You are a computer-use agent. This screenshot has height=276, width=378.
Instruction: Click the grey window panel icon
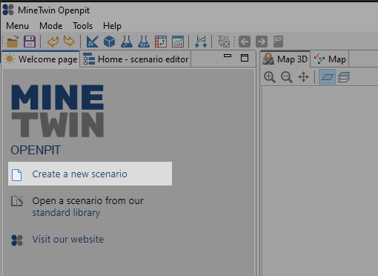click(278, 42)
